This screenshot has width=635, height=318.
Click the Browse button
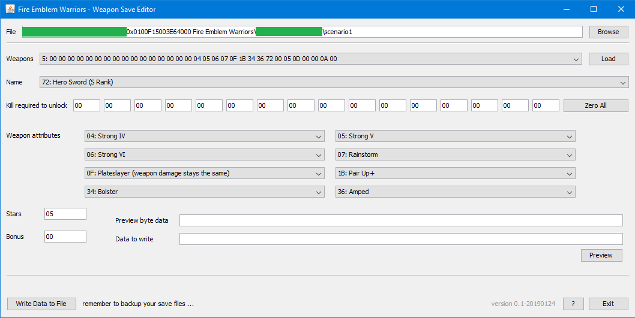pyautogui.click(x=608, y=32)
